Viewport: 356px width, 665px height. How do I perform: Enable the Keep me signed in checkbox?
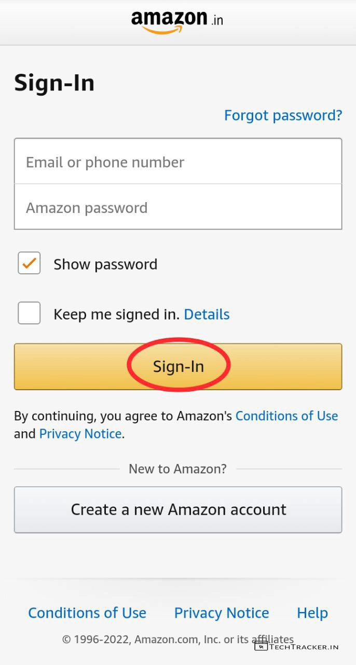click(x=29, y=313)
